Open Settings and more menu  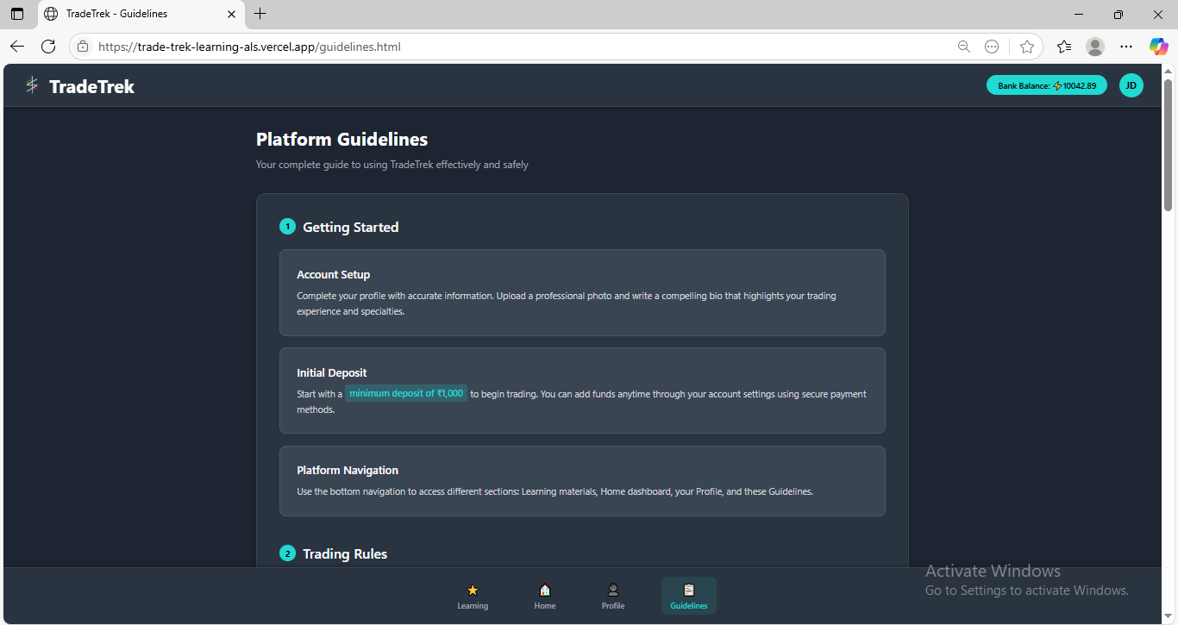1126,47
